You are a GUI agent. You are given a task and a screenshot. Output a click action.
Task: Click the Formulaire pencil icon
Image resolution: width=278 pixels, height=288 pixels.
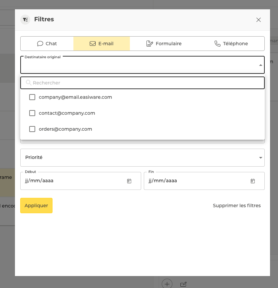click(149, 44)
